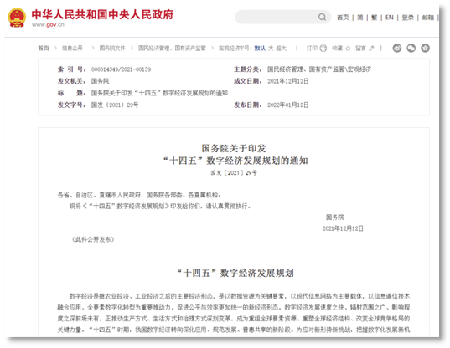450x348 pixels.
Task: Click the printer icon next to 打印
Action: [323, 49]
